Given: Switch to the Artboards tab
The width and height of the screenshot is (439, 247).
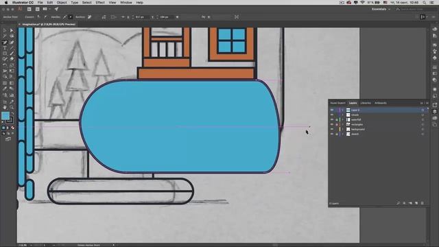Looking at the screenshot, I should (x=381, y=103).
